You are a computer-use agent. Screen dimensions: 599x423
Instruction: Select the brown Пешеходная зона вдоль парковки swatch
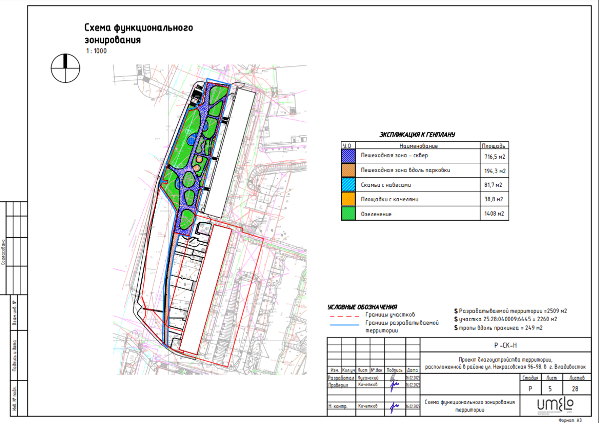pos(348,171)
